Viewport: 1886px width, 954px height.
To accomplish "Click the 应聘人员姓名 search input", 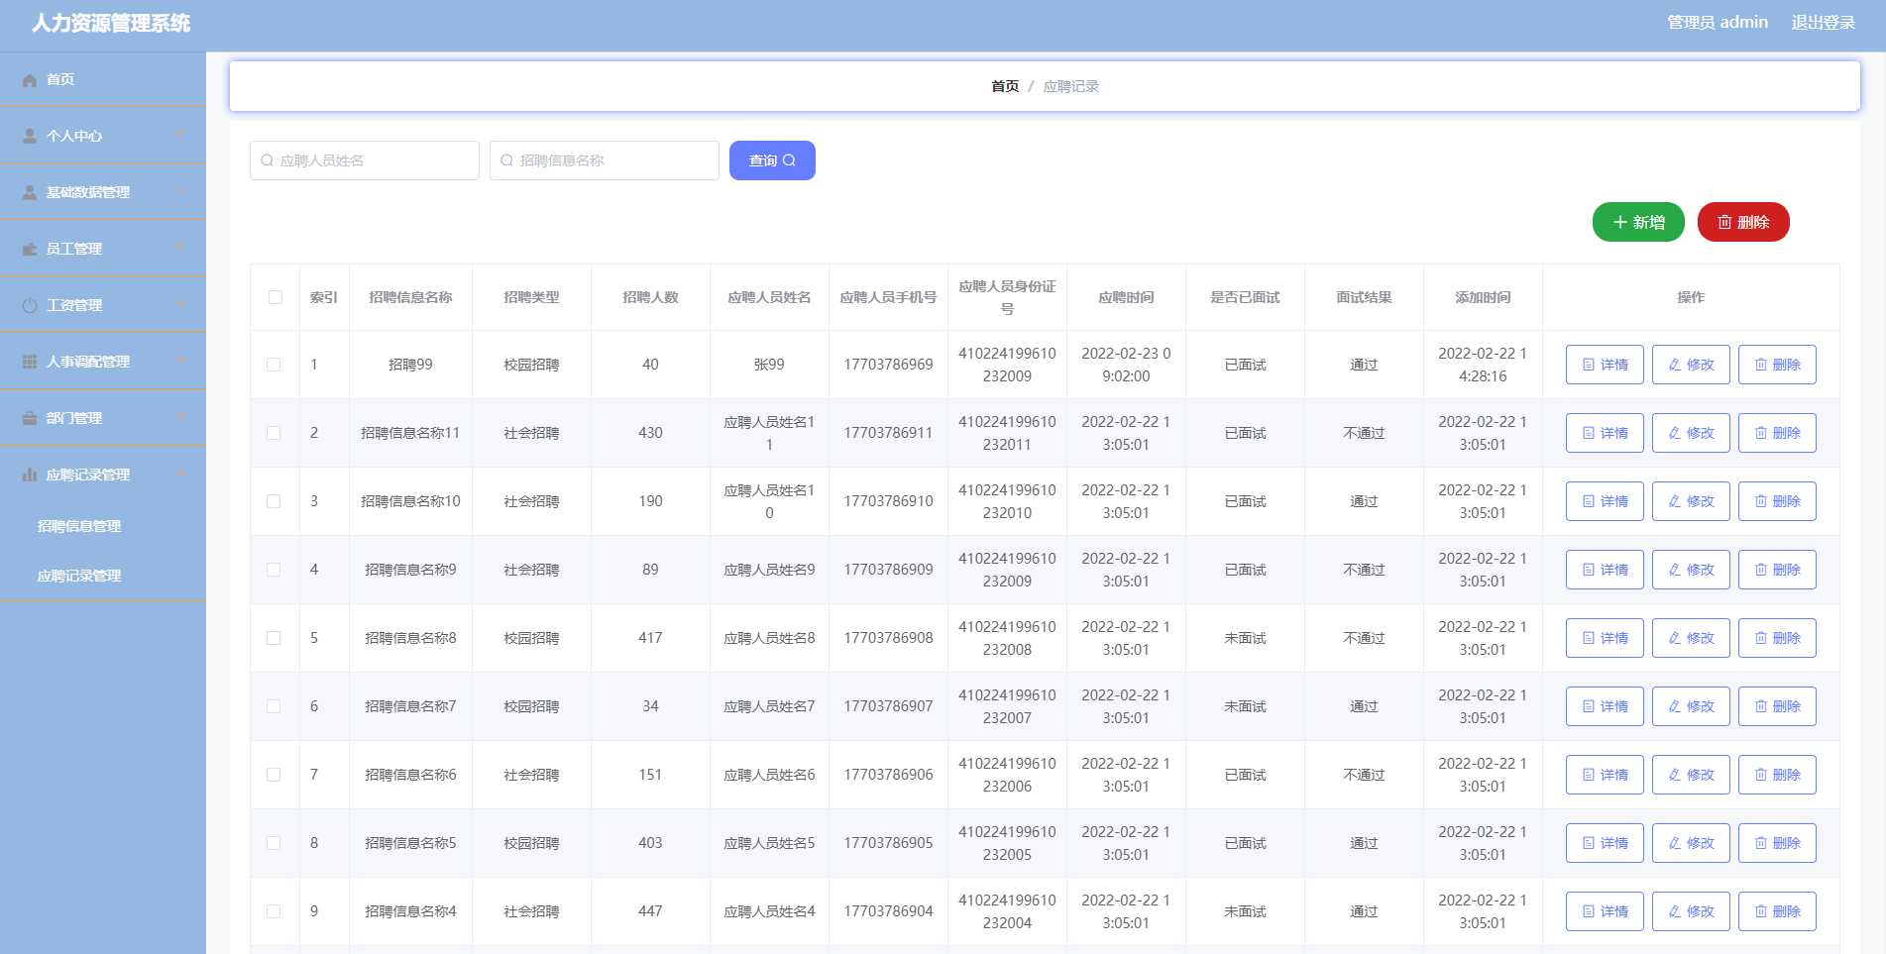I will point(365,160).
